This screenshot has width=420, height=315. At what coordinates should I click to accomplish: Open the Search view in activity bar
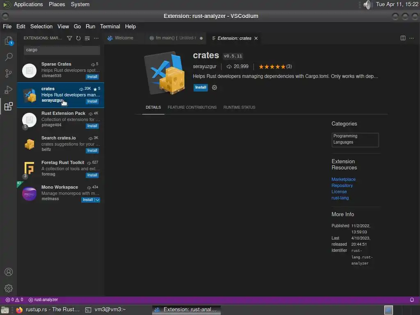point(9,57)
